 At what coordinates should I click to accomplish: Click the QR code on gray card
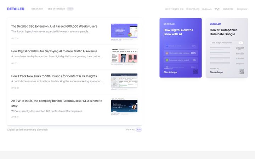tap(242, 71)
